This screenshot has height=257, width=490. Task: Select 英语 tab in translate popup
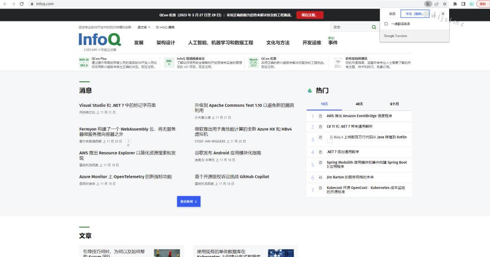pyautogui.click(x=392, y=14)
